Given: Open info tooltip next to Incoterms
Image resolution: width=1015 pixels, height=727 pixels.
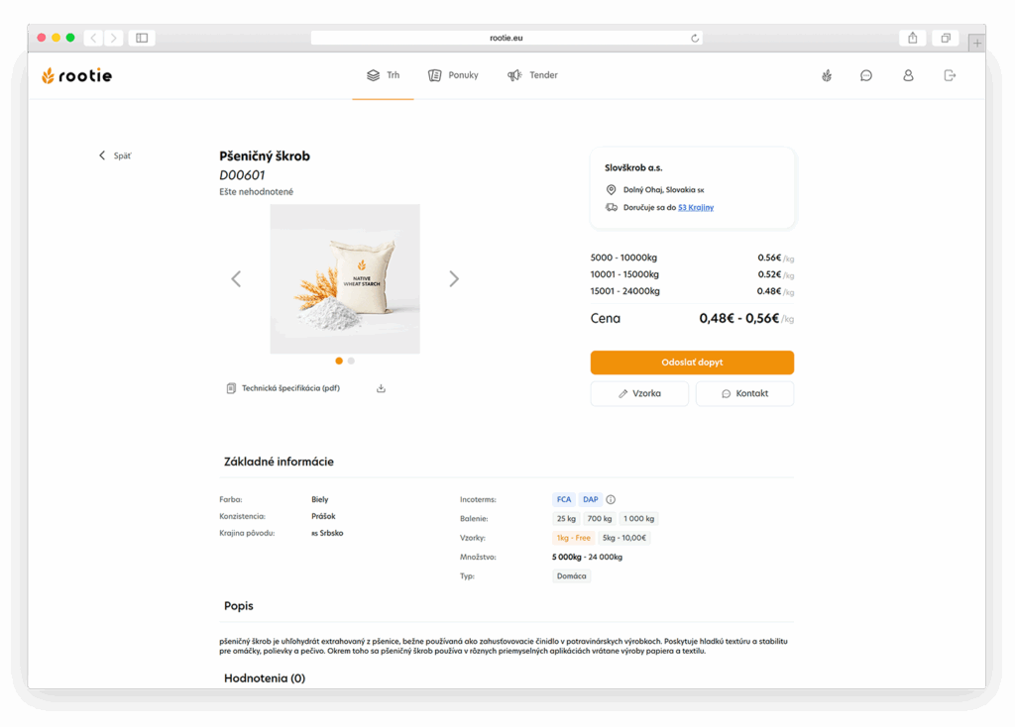Looking at the screenshot, I should [x=612, y=499].
